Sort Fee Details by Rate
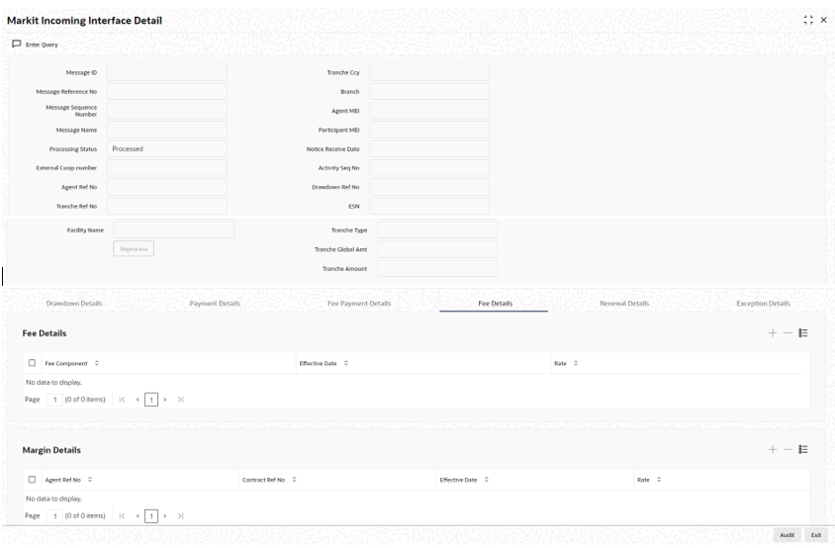This screenshot has height=548, width=835. [x=576, y=363]
